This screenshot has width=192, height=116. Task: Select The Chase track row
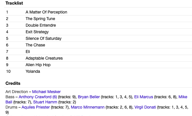tap(99, 45)
